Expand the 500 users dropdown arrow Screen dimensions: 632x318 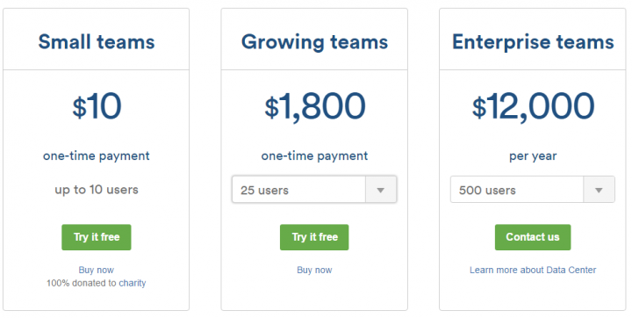coord(599,190)
